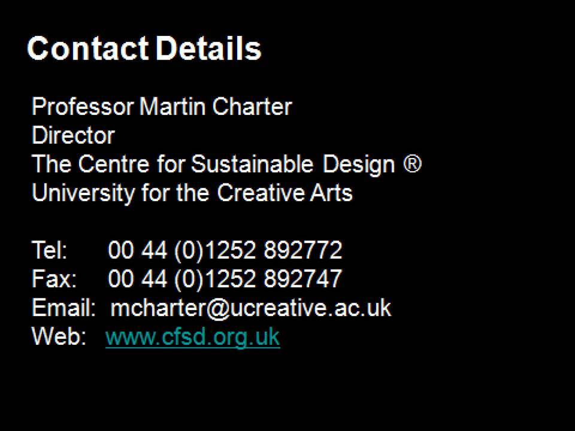Click the word University
This screenshot has width=575, height=431.
tap(83, 193)
